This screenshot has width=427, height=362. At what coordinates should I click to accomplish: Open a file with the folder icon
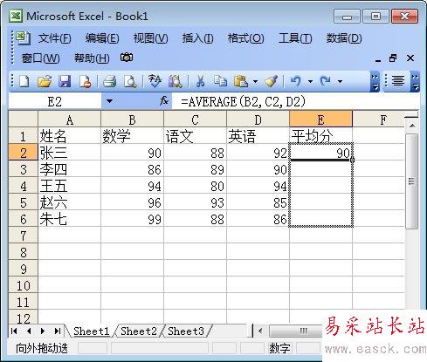coord(45,81)
